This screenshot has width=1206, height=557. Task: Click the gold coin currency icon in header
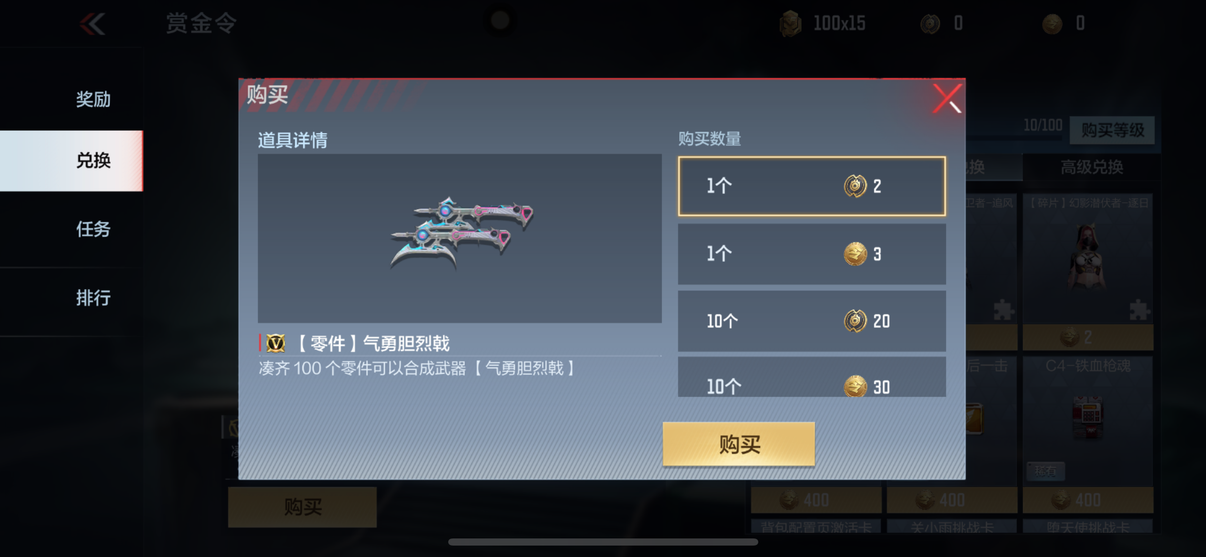click(x=1052, y=23)
